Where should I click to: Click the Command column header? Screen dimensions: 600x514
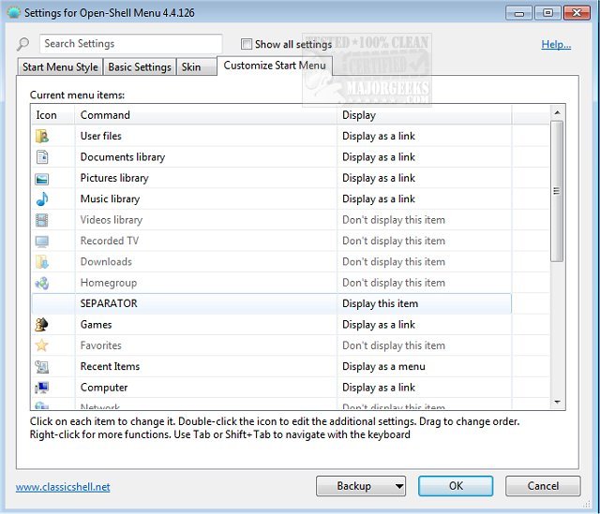point(206,115)
